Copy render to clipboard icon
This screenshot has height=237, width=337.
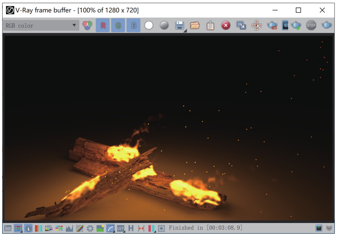(x=210, y=26)
